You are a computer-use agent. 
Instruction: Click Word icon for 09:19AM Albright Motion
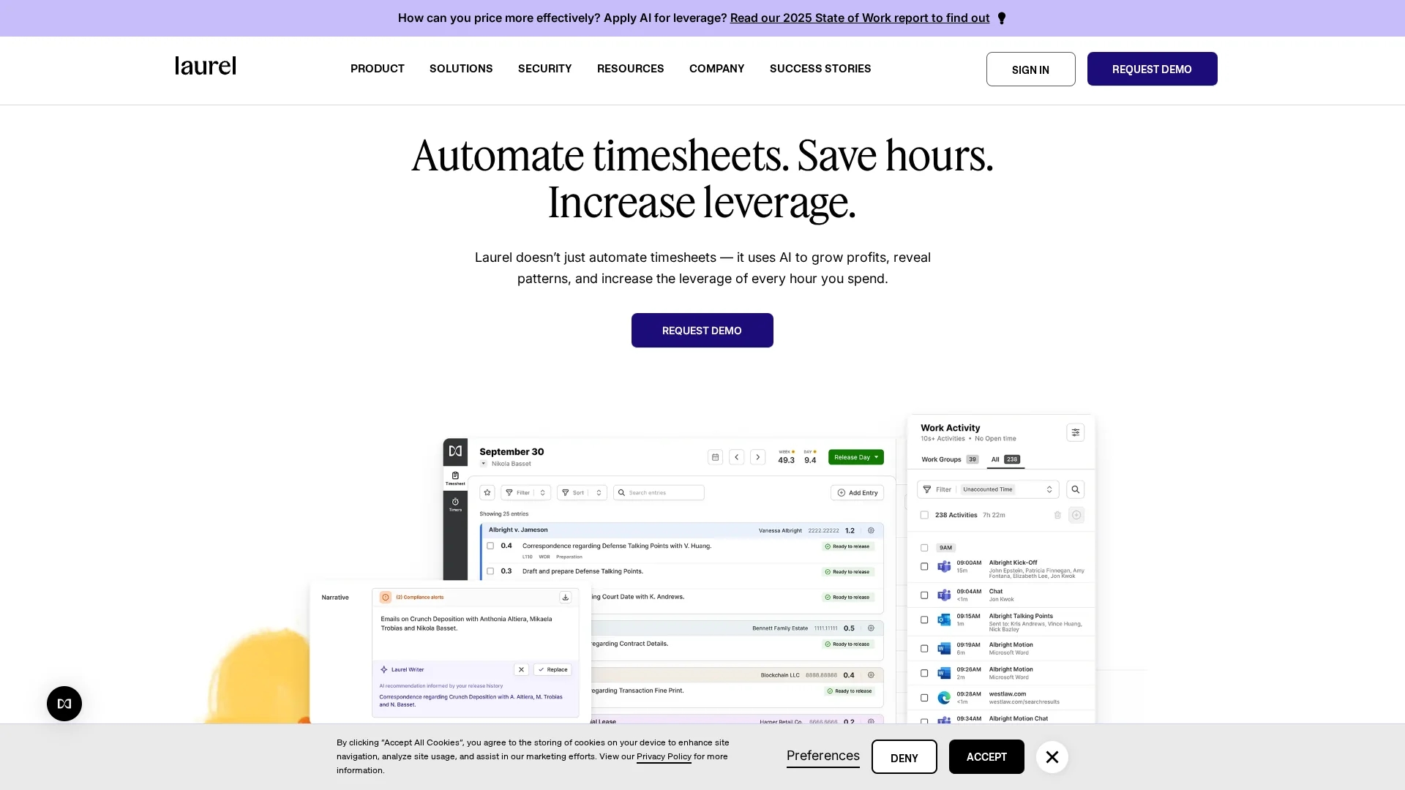945,649
